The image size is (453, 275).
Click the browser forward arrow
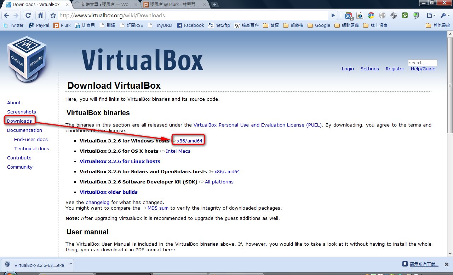(16, 16)
